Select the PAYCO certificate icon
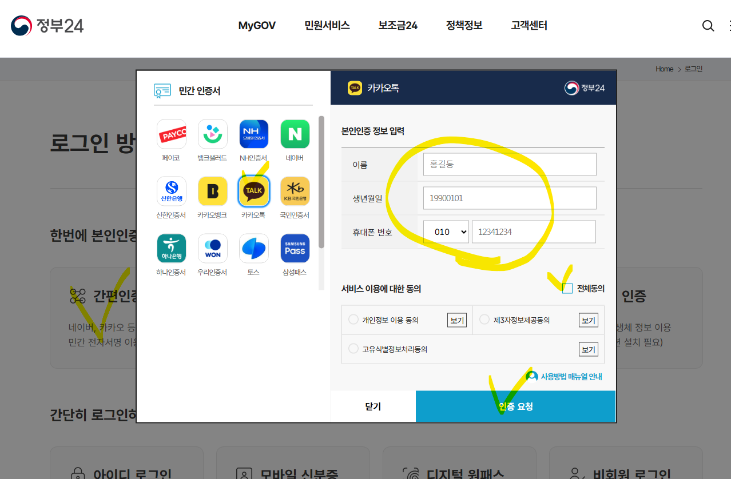The width and height of the screenshot is (731, 479). click(x=172, y=134)
